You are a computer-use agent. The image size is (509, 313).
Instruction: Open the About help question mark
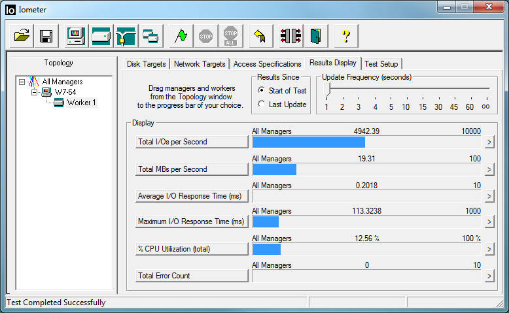[x=346, y=36]
